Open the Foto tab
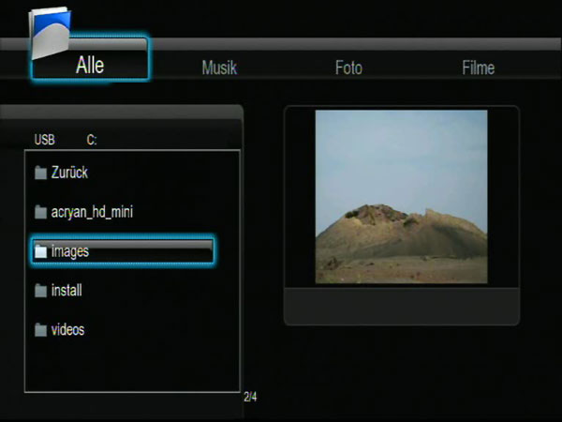 [x=348, y=68]
